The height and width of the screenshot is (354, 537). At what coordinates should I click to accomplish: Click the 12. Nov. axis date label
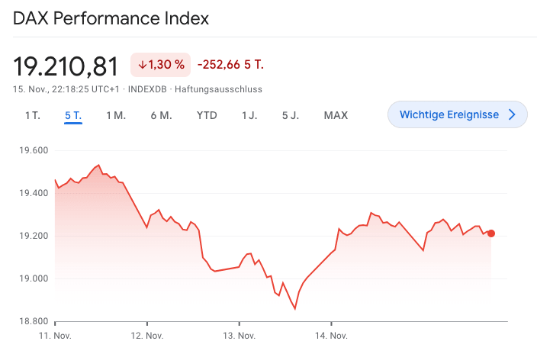[147, 335]
